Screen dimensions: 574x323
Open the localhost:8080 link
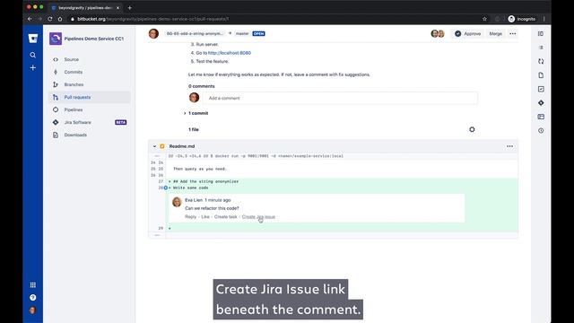pyautogui.click(x=230, y=53)
